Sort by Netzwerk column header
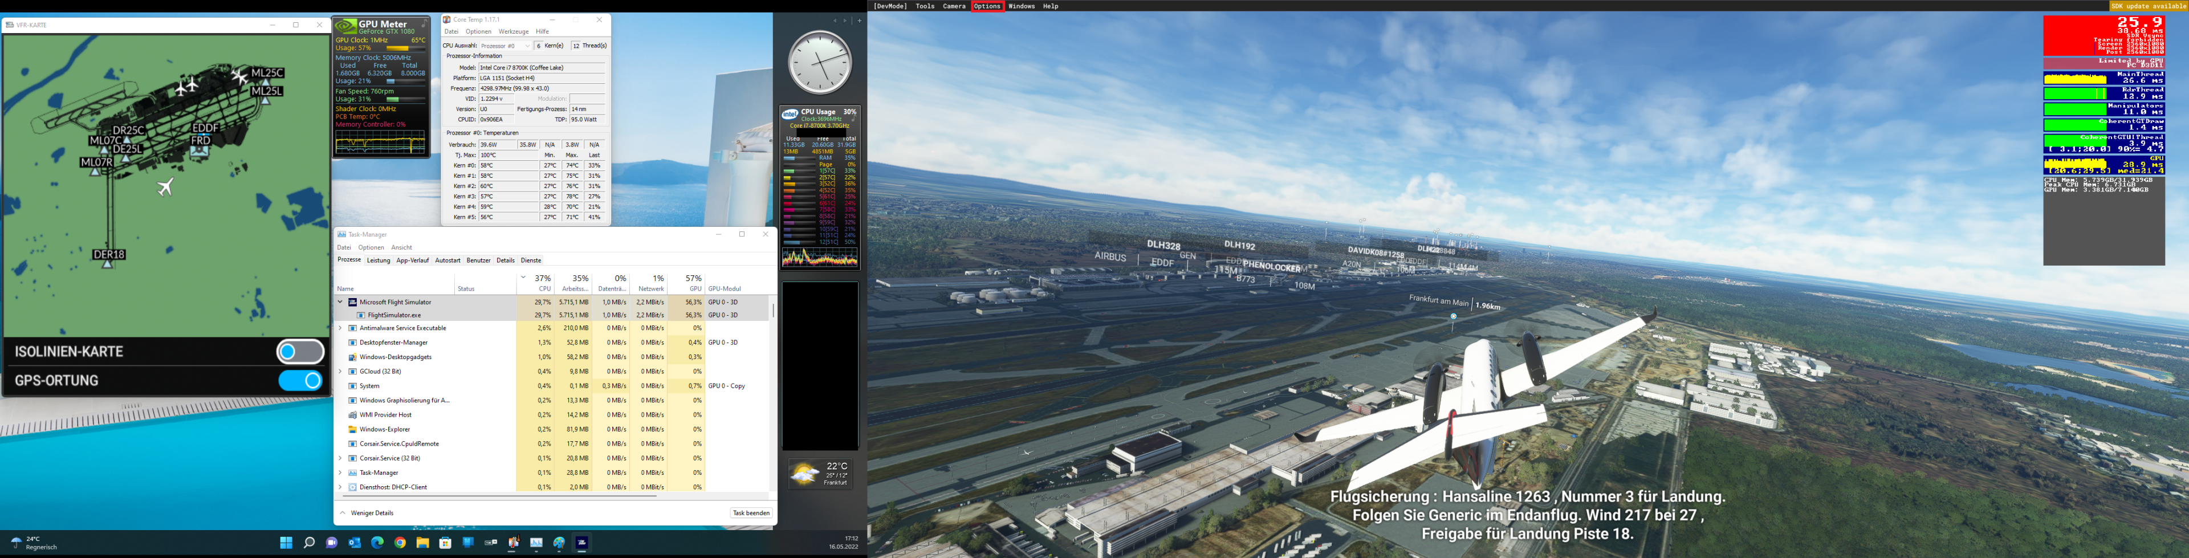The height and width of the screenshot is (558, 2189). pos(649,283)
